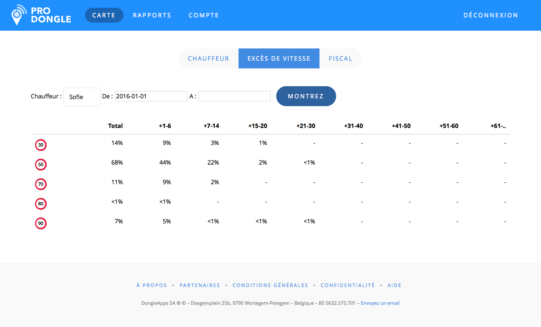Screen dimensions: 541x327
Task: Open the Chauffeur dropdown showing Sofie
Action: pos(82,97)
